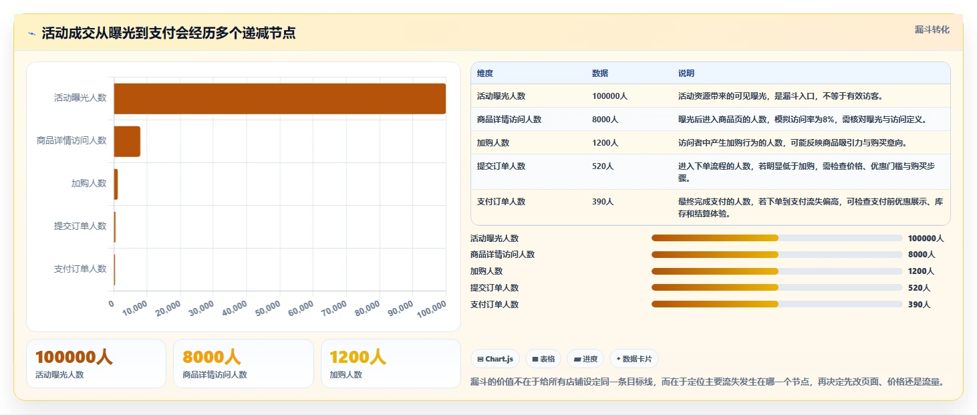Click the 10,000 tick label on the x-axis
This screenshot has height=415, width=977.
click(135, 309)
